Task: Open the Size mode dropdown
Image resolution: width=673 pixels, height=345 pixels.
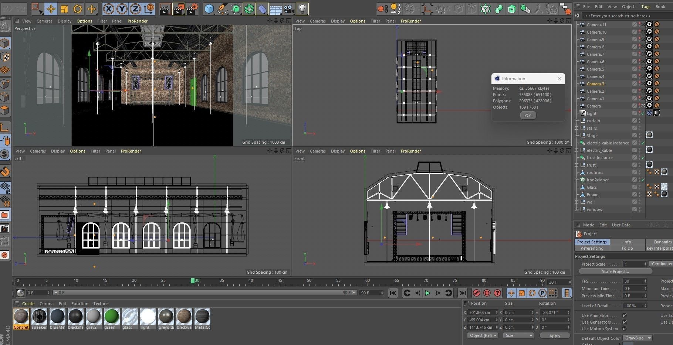Action: click(519, 335)
